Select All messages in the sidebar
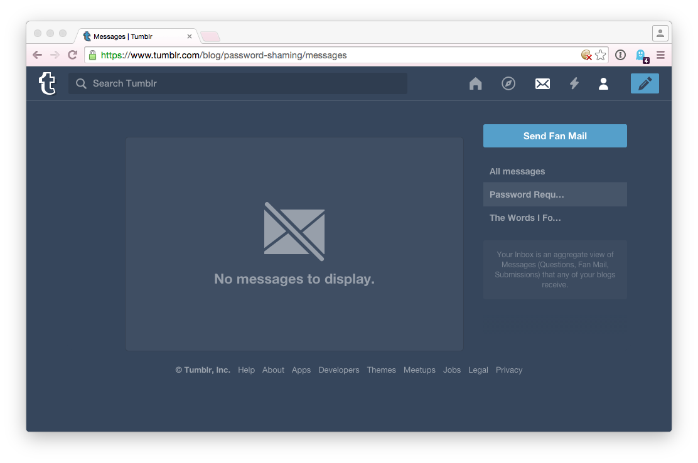 (x=517, y=171)
